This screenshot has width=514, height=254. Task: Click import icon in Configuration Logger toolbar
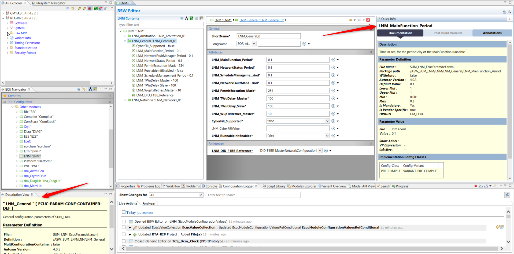point(481,186)
